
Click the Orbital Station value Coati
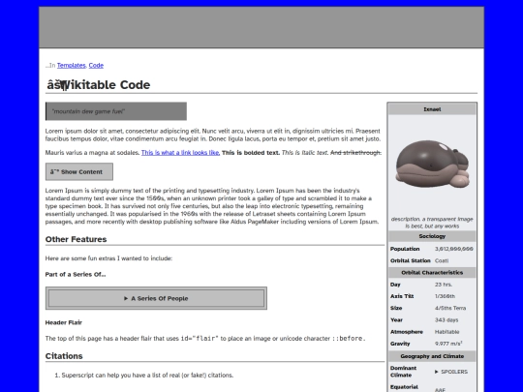[442, 260]
